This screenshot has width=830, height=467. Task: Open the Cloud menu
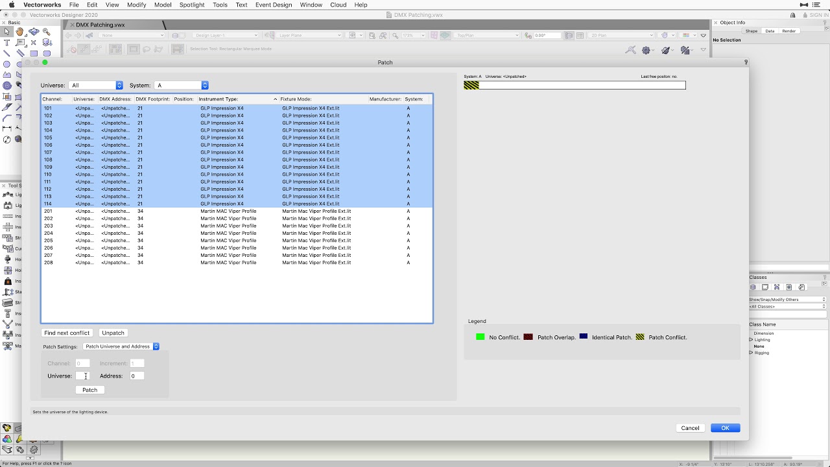338,5
